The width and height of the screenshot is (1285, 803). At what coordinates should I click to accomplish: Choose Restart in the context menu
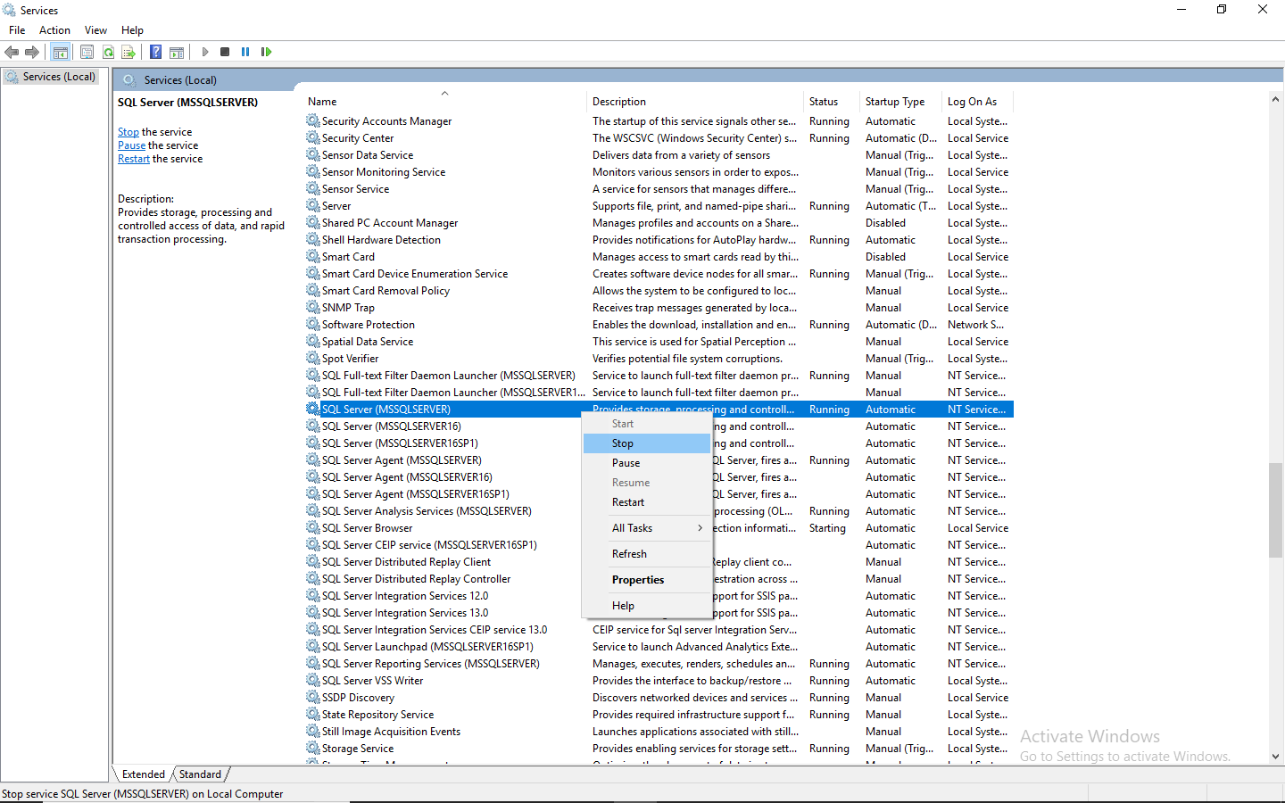pos(647,502)
